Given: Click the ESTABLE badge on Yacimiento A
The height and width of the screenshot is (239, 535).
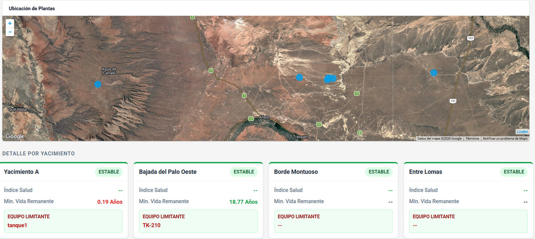Looking at the screenshot, I should (x=109, y=172).
